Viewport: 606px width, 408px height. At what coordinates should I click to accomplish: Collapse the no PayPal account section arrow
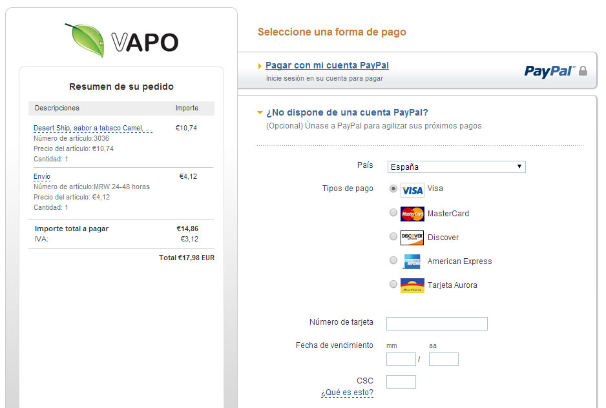tap(260, 113)
